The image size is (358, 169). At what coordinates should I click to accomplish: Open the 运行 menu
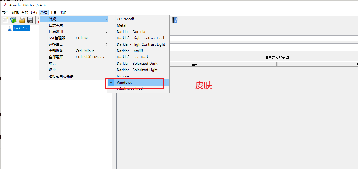[34, 12]
